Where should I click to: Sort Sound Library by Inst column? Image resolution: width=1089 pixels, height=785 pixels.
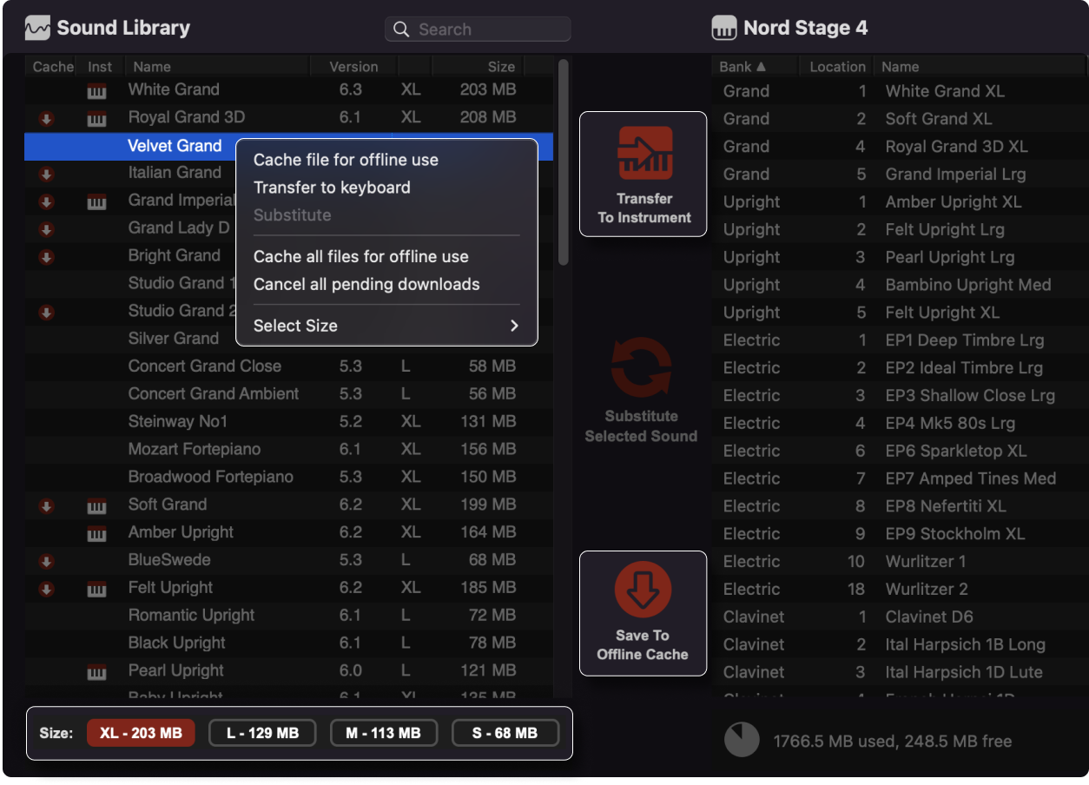(101, 66)
